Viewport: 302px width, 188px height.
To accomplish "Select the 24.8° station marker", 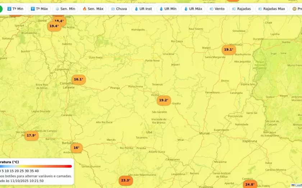I will (x=250, y=184).
